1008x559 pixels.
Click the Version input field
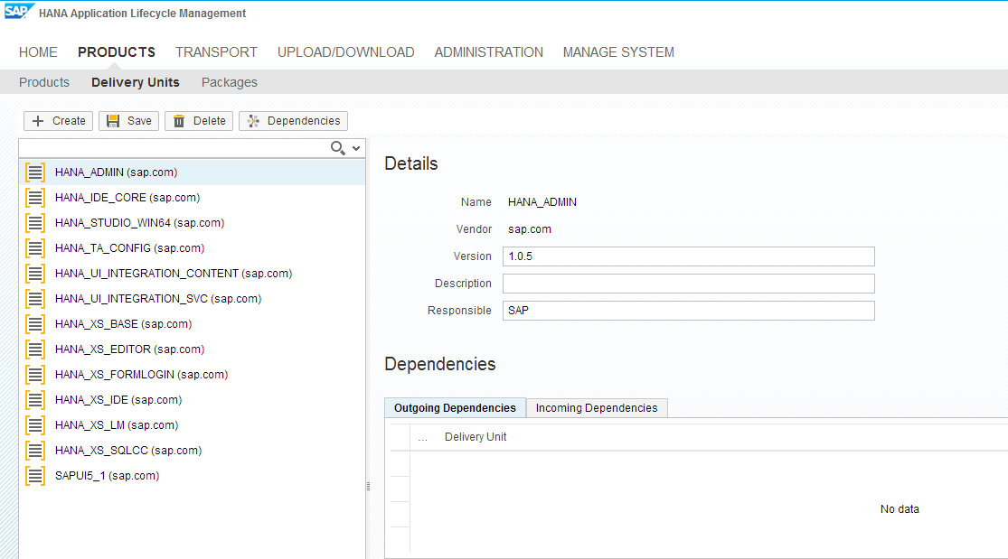689,256
